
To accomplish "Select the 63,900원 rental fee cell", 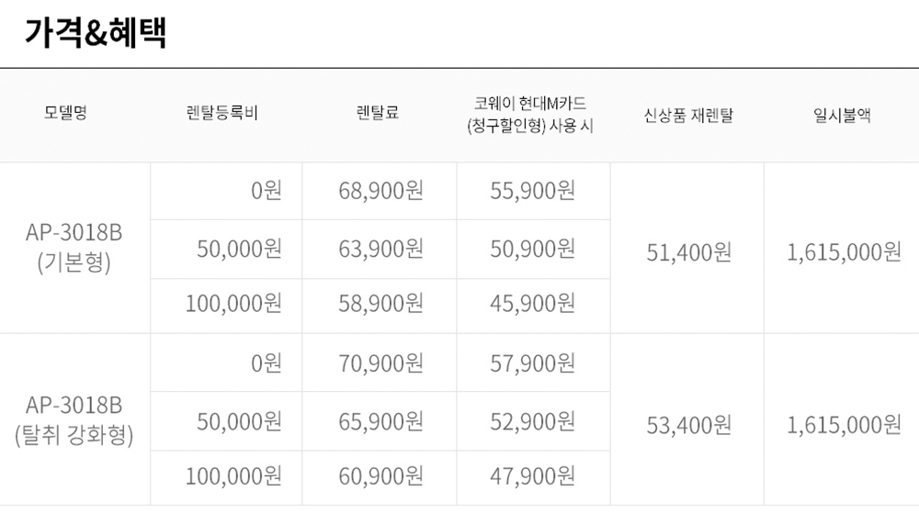I will click(381, 249).
